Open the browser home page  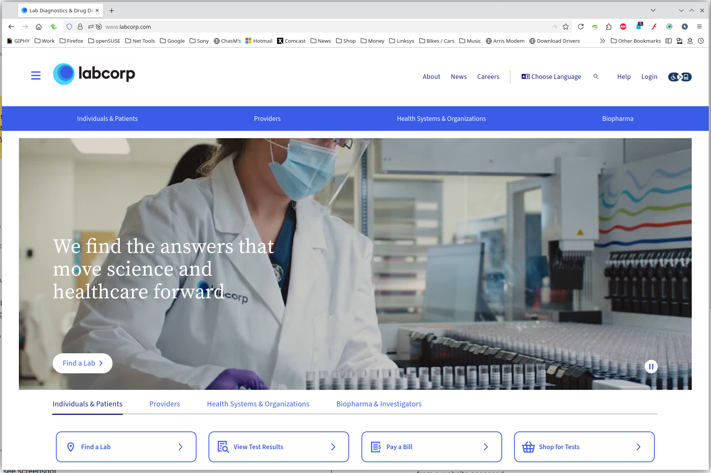39,27
